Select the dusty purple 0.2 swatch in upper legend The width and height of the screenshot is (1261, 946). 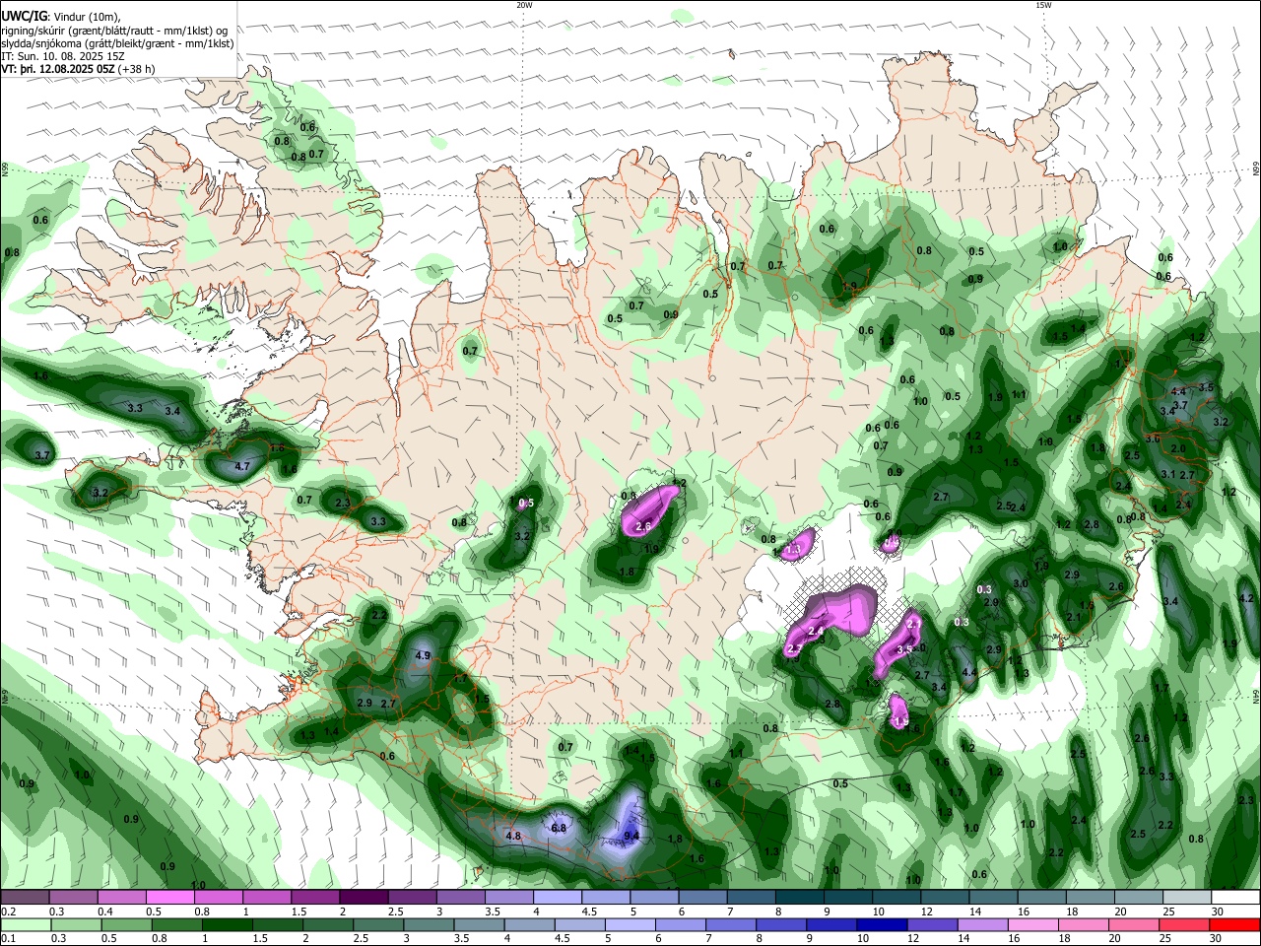pyautogui.click(x=24, y=898)
